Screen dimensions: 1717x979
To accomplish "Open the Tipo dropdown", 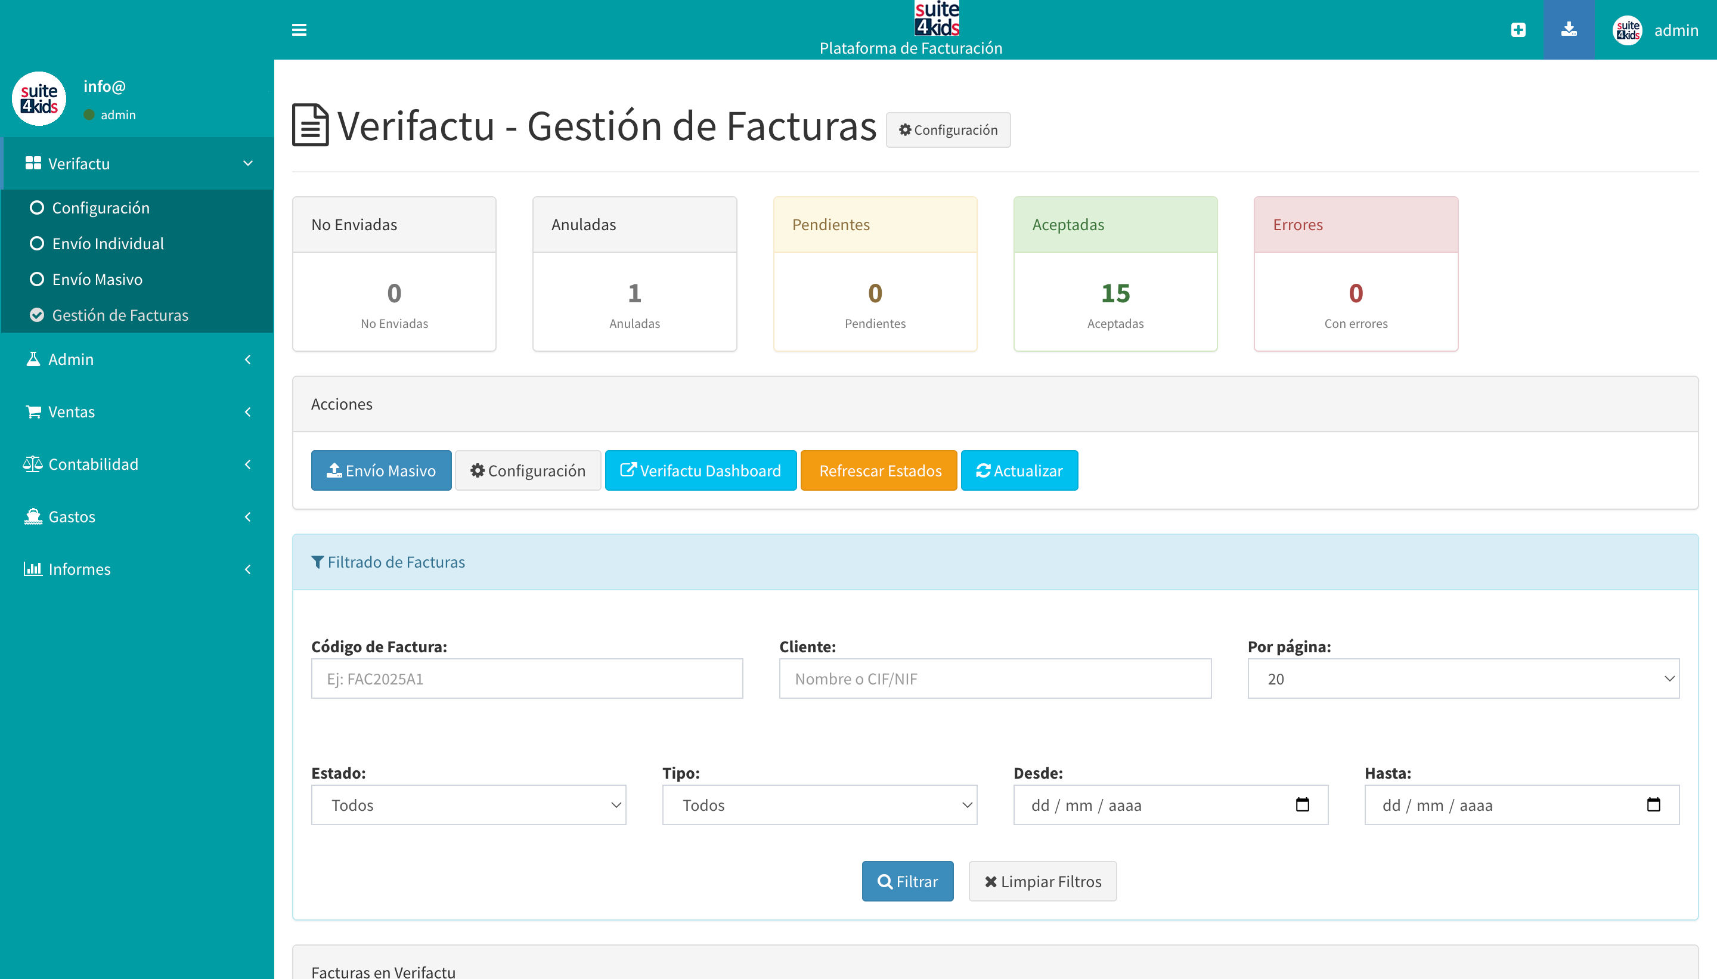I will coord(819,805).
